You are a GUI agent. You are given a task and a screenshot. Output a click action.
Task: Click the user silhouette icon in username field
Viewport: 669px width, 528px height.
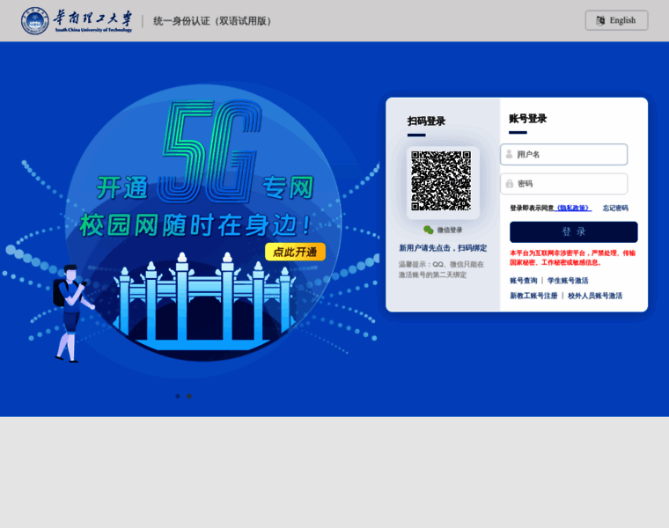tap(509, 154)
